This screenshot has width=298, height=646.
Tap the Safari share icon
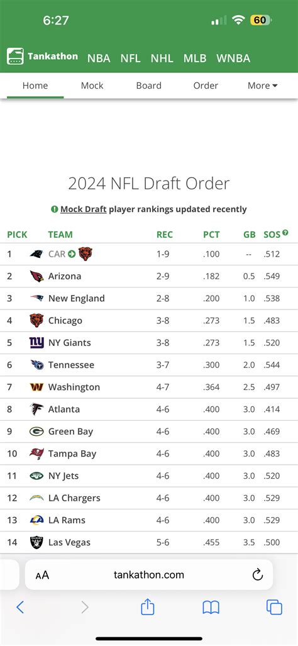point(147,607)
